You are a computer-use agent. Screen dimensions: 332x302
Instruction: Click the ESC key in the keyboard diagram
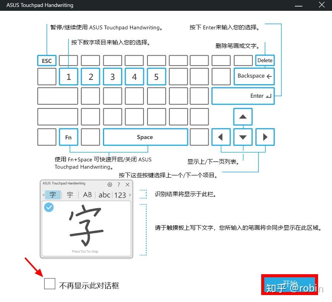[x=46, y=60]
